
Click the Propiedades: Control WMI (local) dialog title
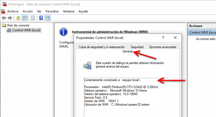(x=100, y=38)
